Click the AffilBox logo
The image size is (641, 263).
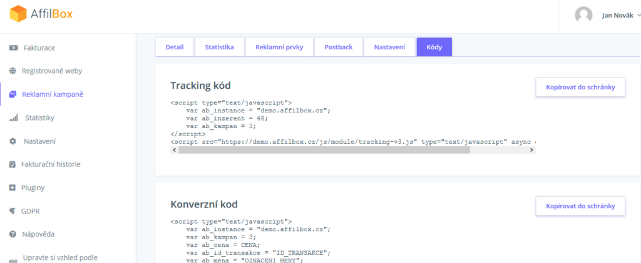tap(41, 14)
